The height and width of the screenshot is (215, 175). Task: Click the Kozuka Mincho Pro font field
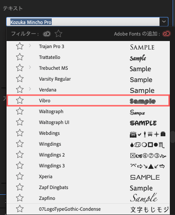(83, 22)
